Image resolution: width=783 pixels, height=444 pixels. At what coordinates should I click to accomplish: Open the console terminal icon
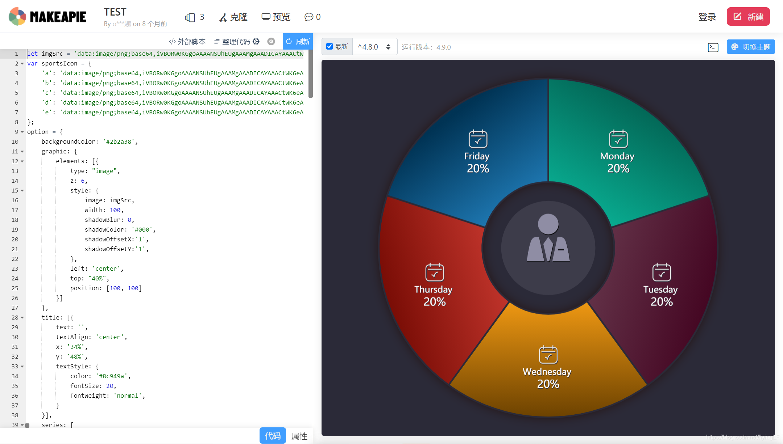pos(713,47)
